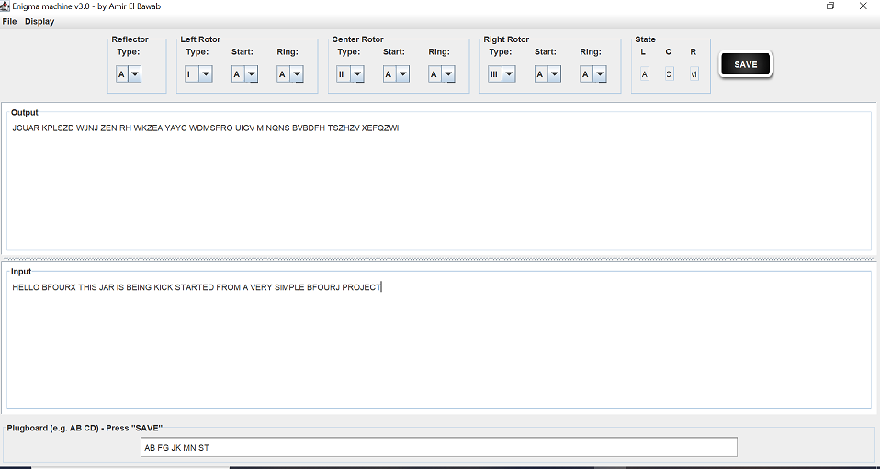Click the splitter between Output and Input
880x469 pixels.
tap(439, 259)
